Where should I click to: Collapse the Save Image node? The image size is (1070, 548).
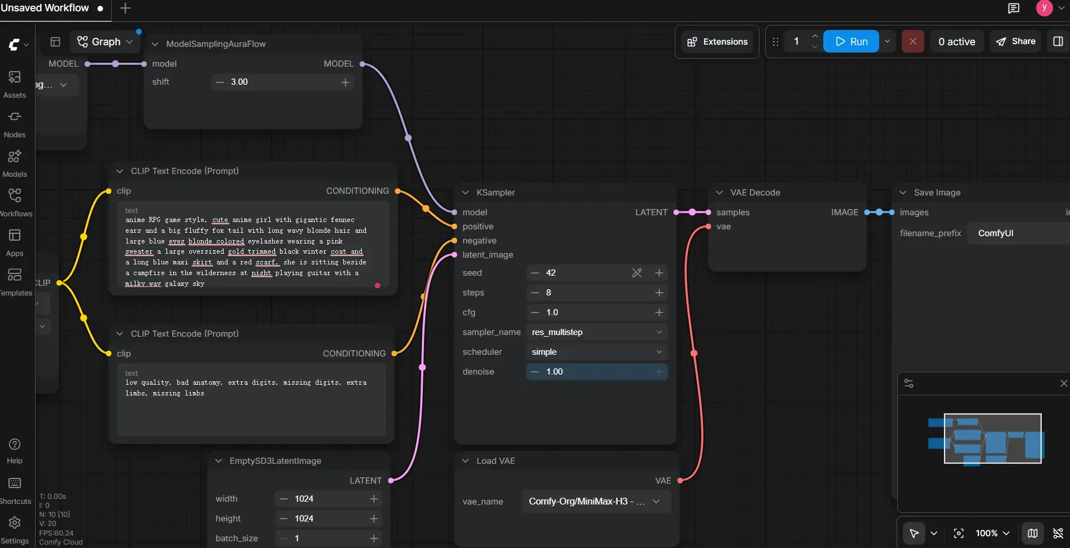903,193
